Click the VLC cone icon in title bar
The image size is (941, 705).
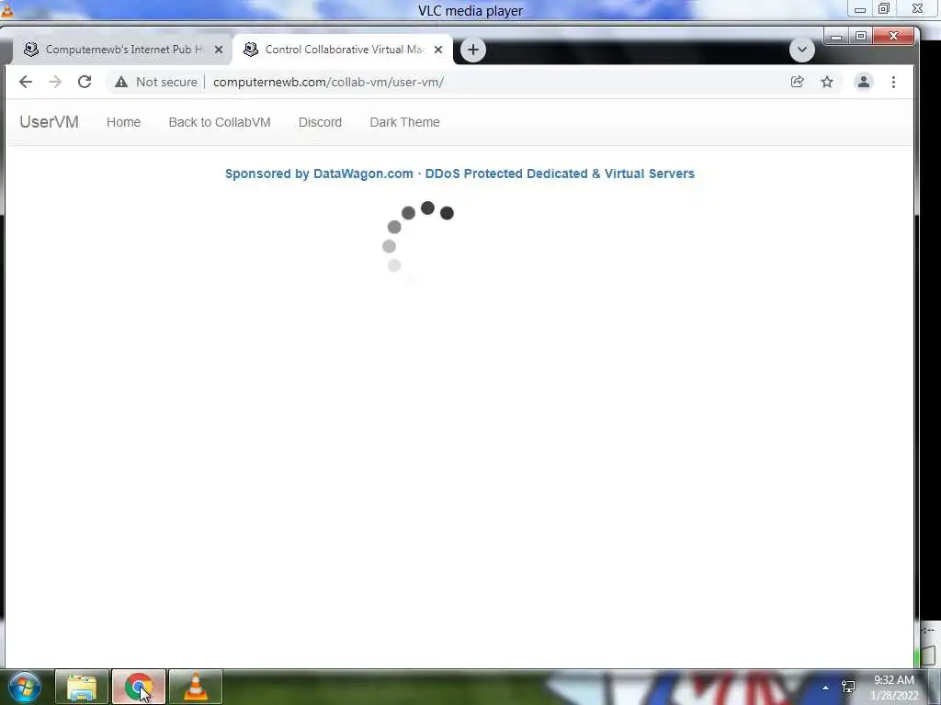click(7, 9)
